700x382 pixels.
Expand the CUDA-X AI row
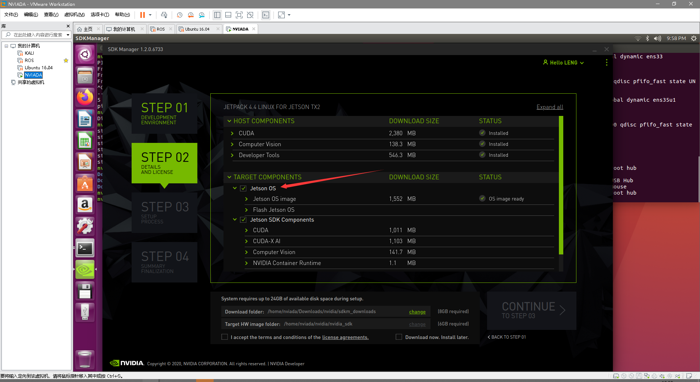click(246, 241)
